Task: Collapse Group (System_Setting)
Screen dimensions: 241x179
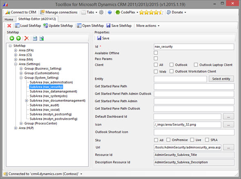Action: point(21,78)
